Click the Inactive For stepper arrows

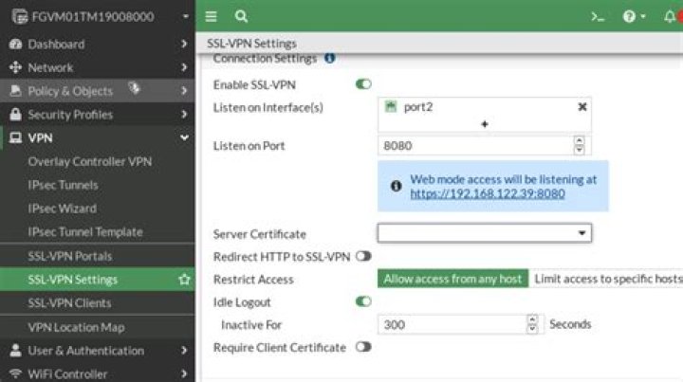click(x=532, y=324)
